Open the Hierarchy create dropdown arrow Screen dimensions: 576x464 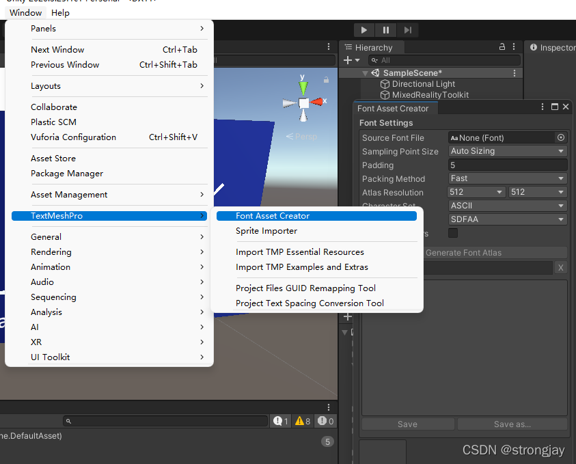click(357, 60)
